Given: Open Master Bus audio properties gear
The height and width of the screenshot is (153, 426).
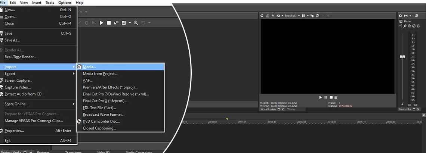Looking at the screenshot, I should coord(400,16).
